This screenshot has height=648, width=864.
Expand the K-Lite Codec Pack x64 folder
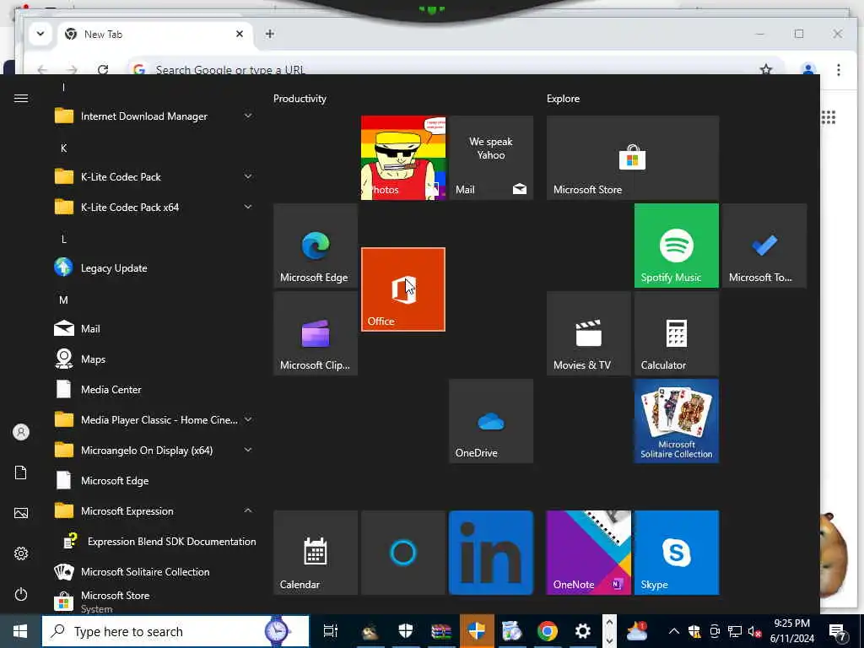pos(154,208)
